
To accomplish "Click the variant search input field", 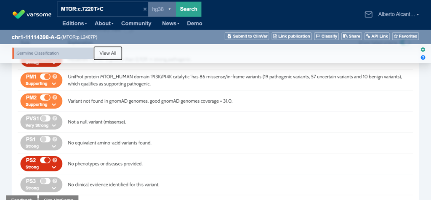I will [x=99, y=9].
